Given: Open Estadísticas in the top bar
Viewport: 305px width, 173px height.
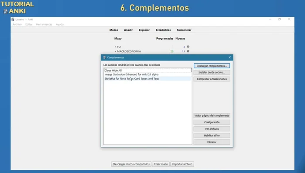Looking at the screenshot, I should 163,30.
